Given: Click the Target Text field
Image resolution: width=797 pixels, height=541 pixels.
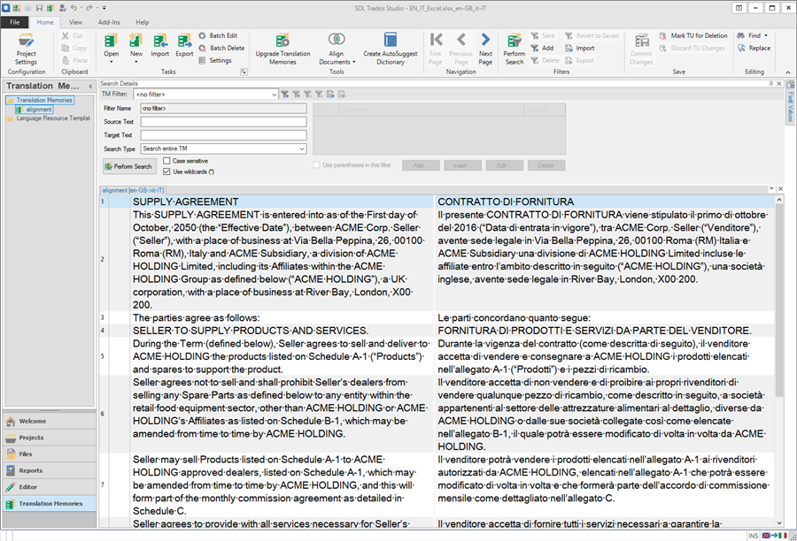Looking at the screenshot, I should 224,135.
